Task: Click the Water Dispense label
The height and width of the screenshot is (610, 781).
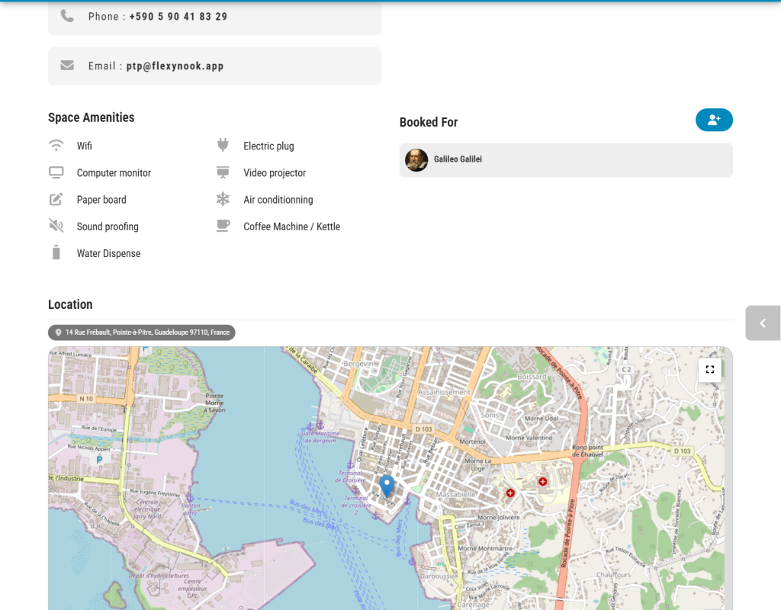Action: coord(108,253)
